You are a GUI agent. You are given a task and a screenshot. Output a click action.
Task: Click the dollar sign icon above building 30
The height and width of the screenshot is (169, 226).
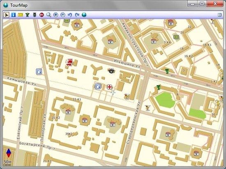218,103
